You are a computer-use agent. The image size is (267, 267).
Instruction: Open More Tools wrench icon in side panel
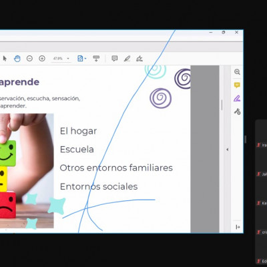(237, 111)
